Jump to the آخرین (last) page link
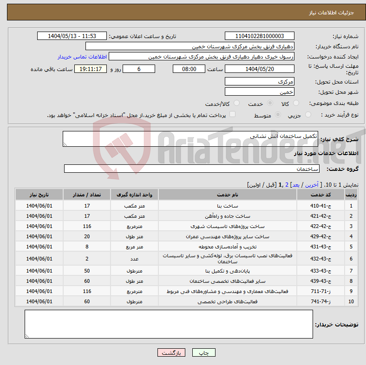Image resolution: width=366 pixels, height=365 pixels. tap(312, 185)
